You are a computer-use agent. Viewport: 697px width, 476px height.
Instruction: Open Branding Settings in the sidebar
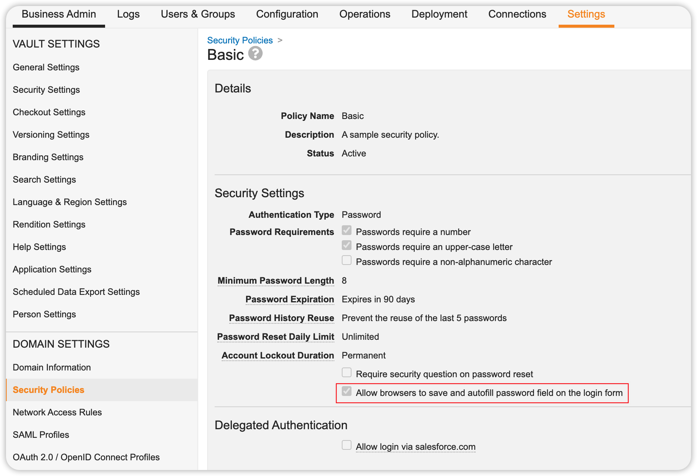click(48, 157)
